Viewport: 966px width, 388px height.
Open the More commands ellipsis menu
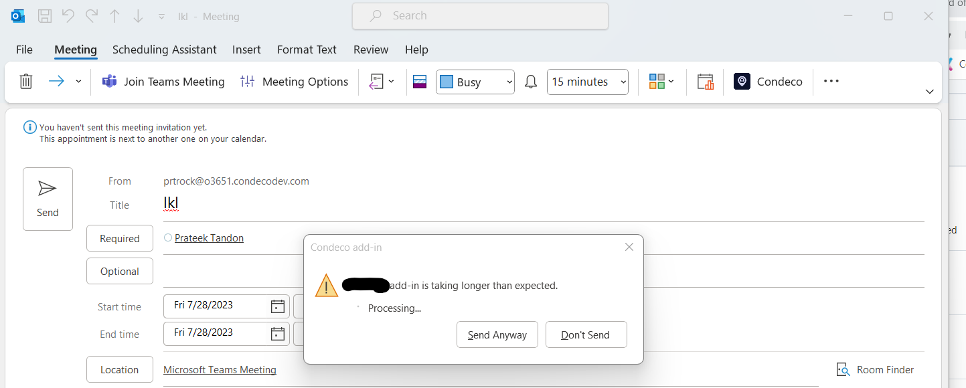click(831, 81)
